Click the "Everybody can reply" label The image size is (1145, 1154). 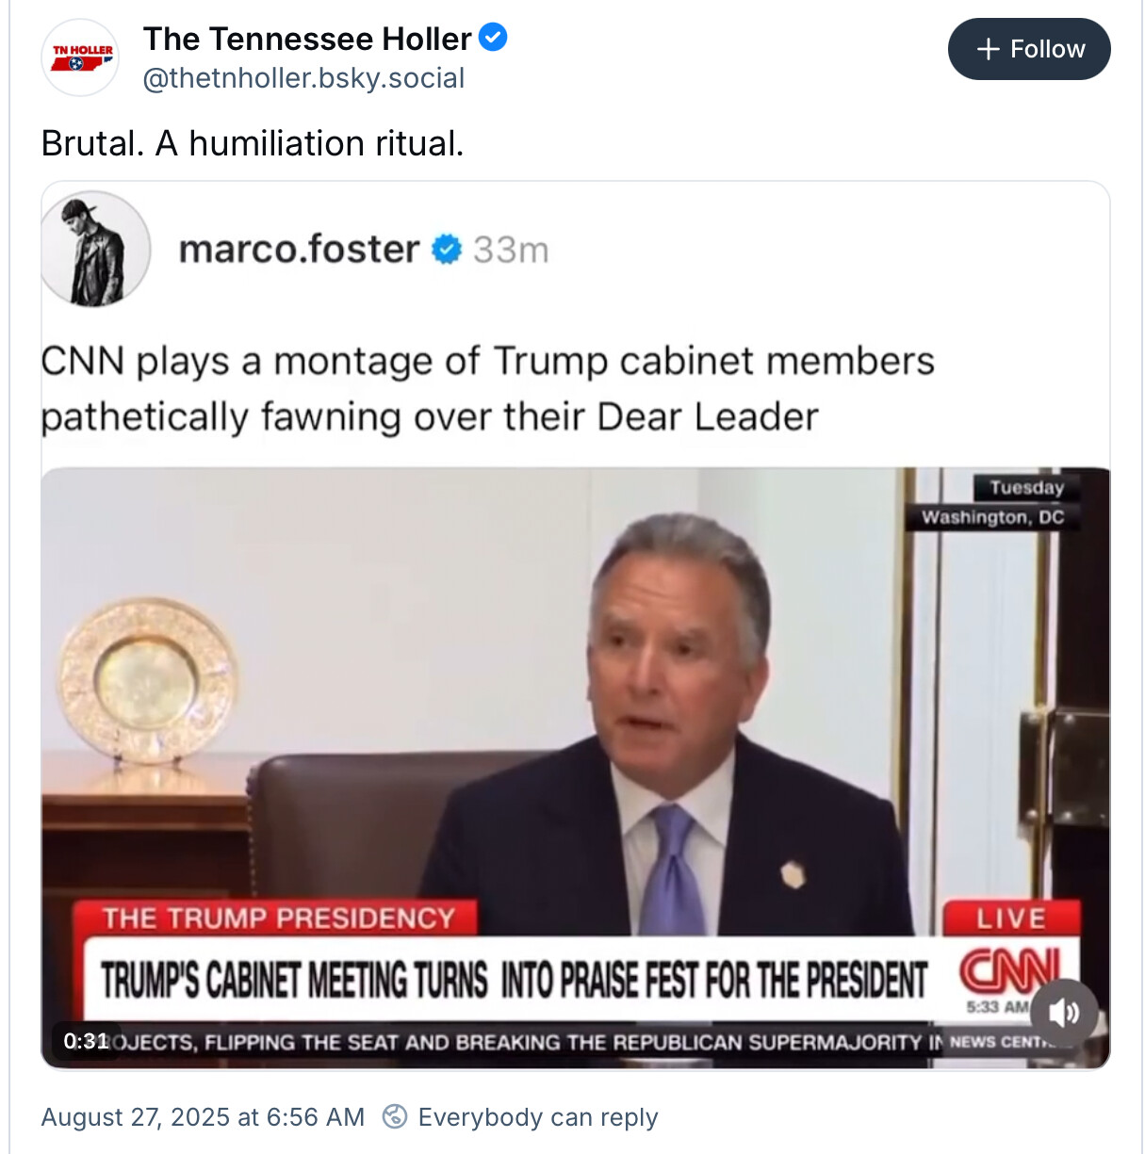tap(538, 1117)
